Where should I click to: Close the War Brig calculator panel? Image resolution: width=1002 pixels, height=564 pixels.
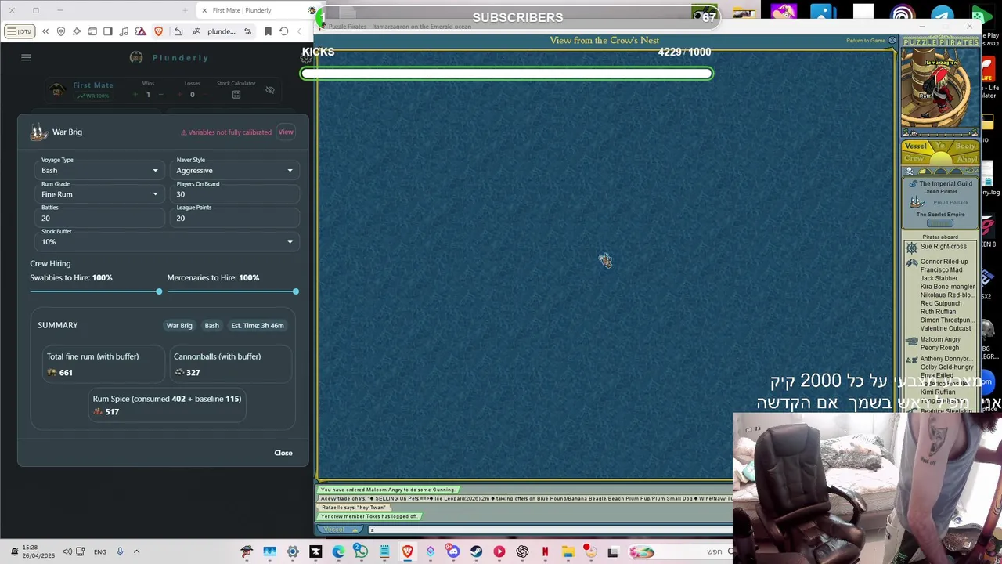click(x=283, y=453)
